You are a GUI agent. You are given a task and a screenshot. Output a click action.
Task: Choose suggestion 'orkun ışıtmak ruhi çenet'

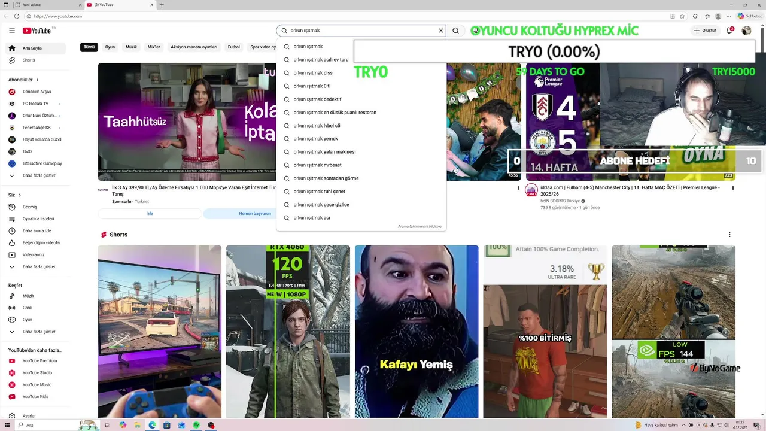click(361, 192)
